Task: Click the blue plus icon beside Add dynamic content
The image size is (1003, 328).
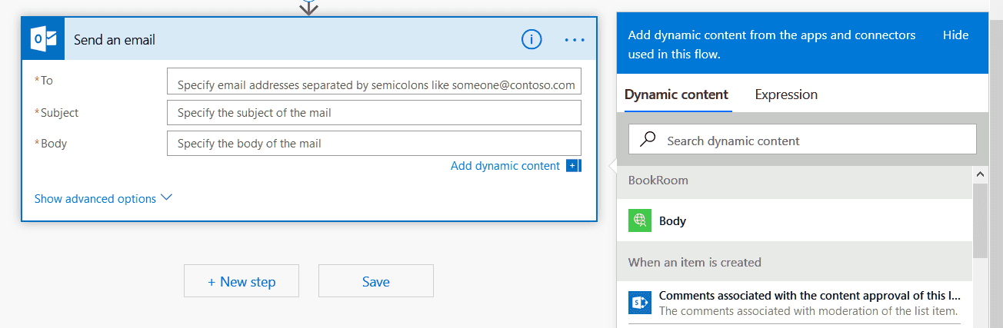Action: pyautogui.click(x=573, y=166)
